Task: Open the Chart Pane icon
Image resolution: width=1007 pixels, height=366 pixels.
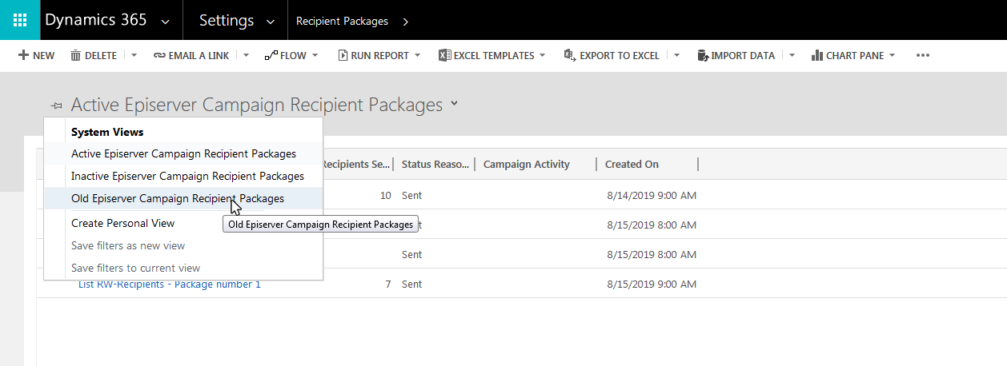Action: point(817,56)
